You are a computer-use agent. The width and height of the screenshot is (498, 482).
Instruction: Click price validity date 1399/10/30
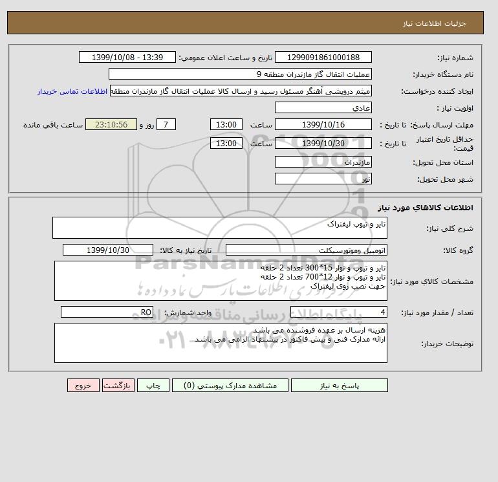tap(323, 143)
